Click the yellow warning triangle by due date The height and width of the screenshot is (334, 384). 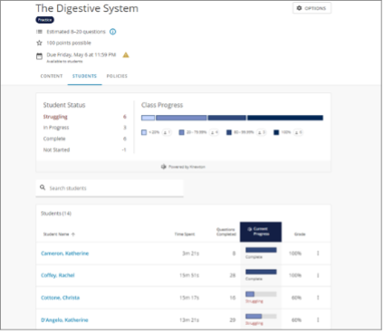tap(126, 55)
